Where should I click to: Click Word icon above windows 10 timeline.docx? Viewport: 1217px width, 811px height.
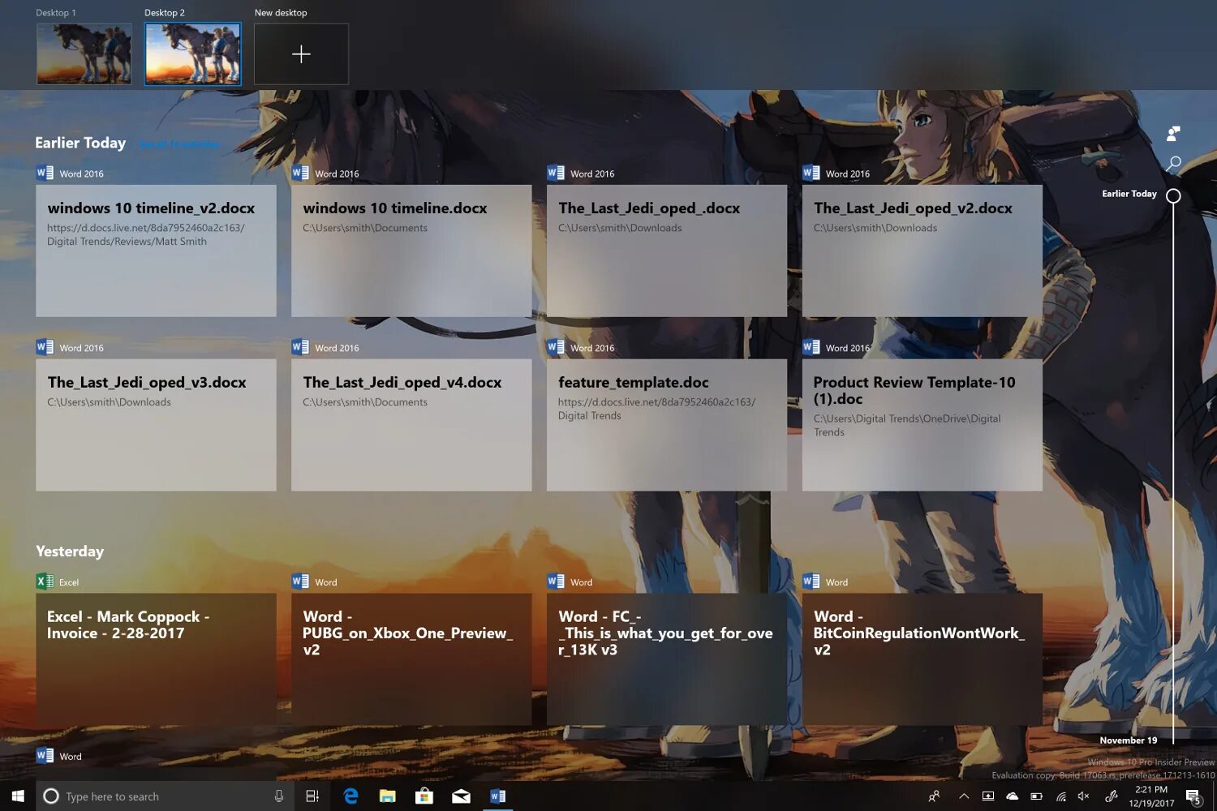click(300, 173)
